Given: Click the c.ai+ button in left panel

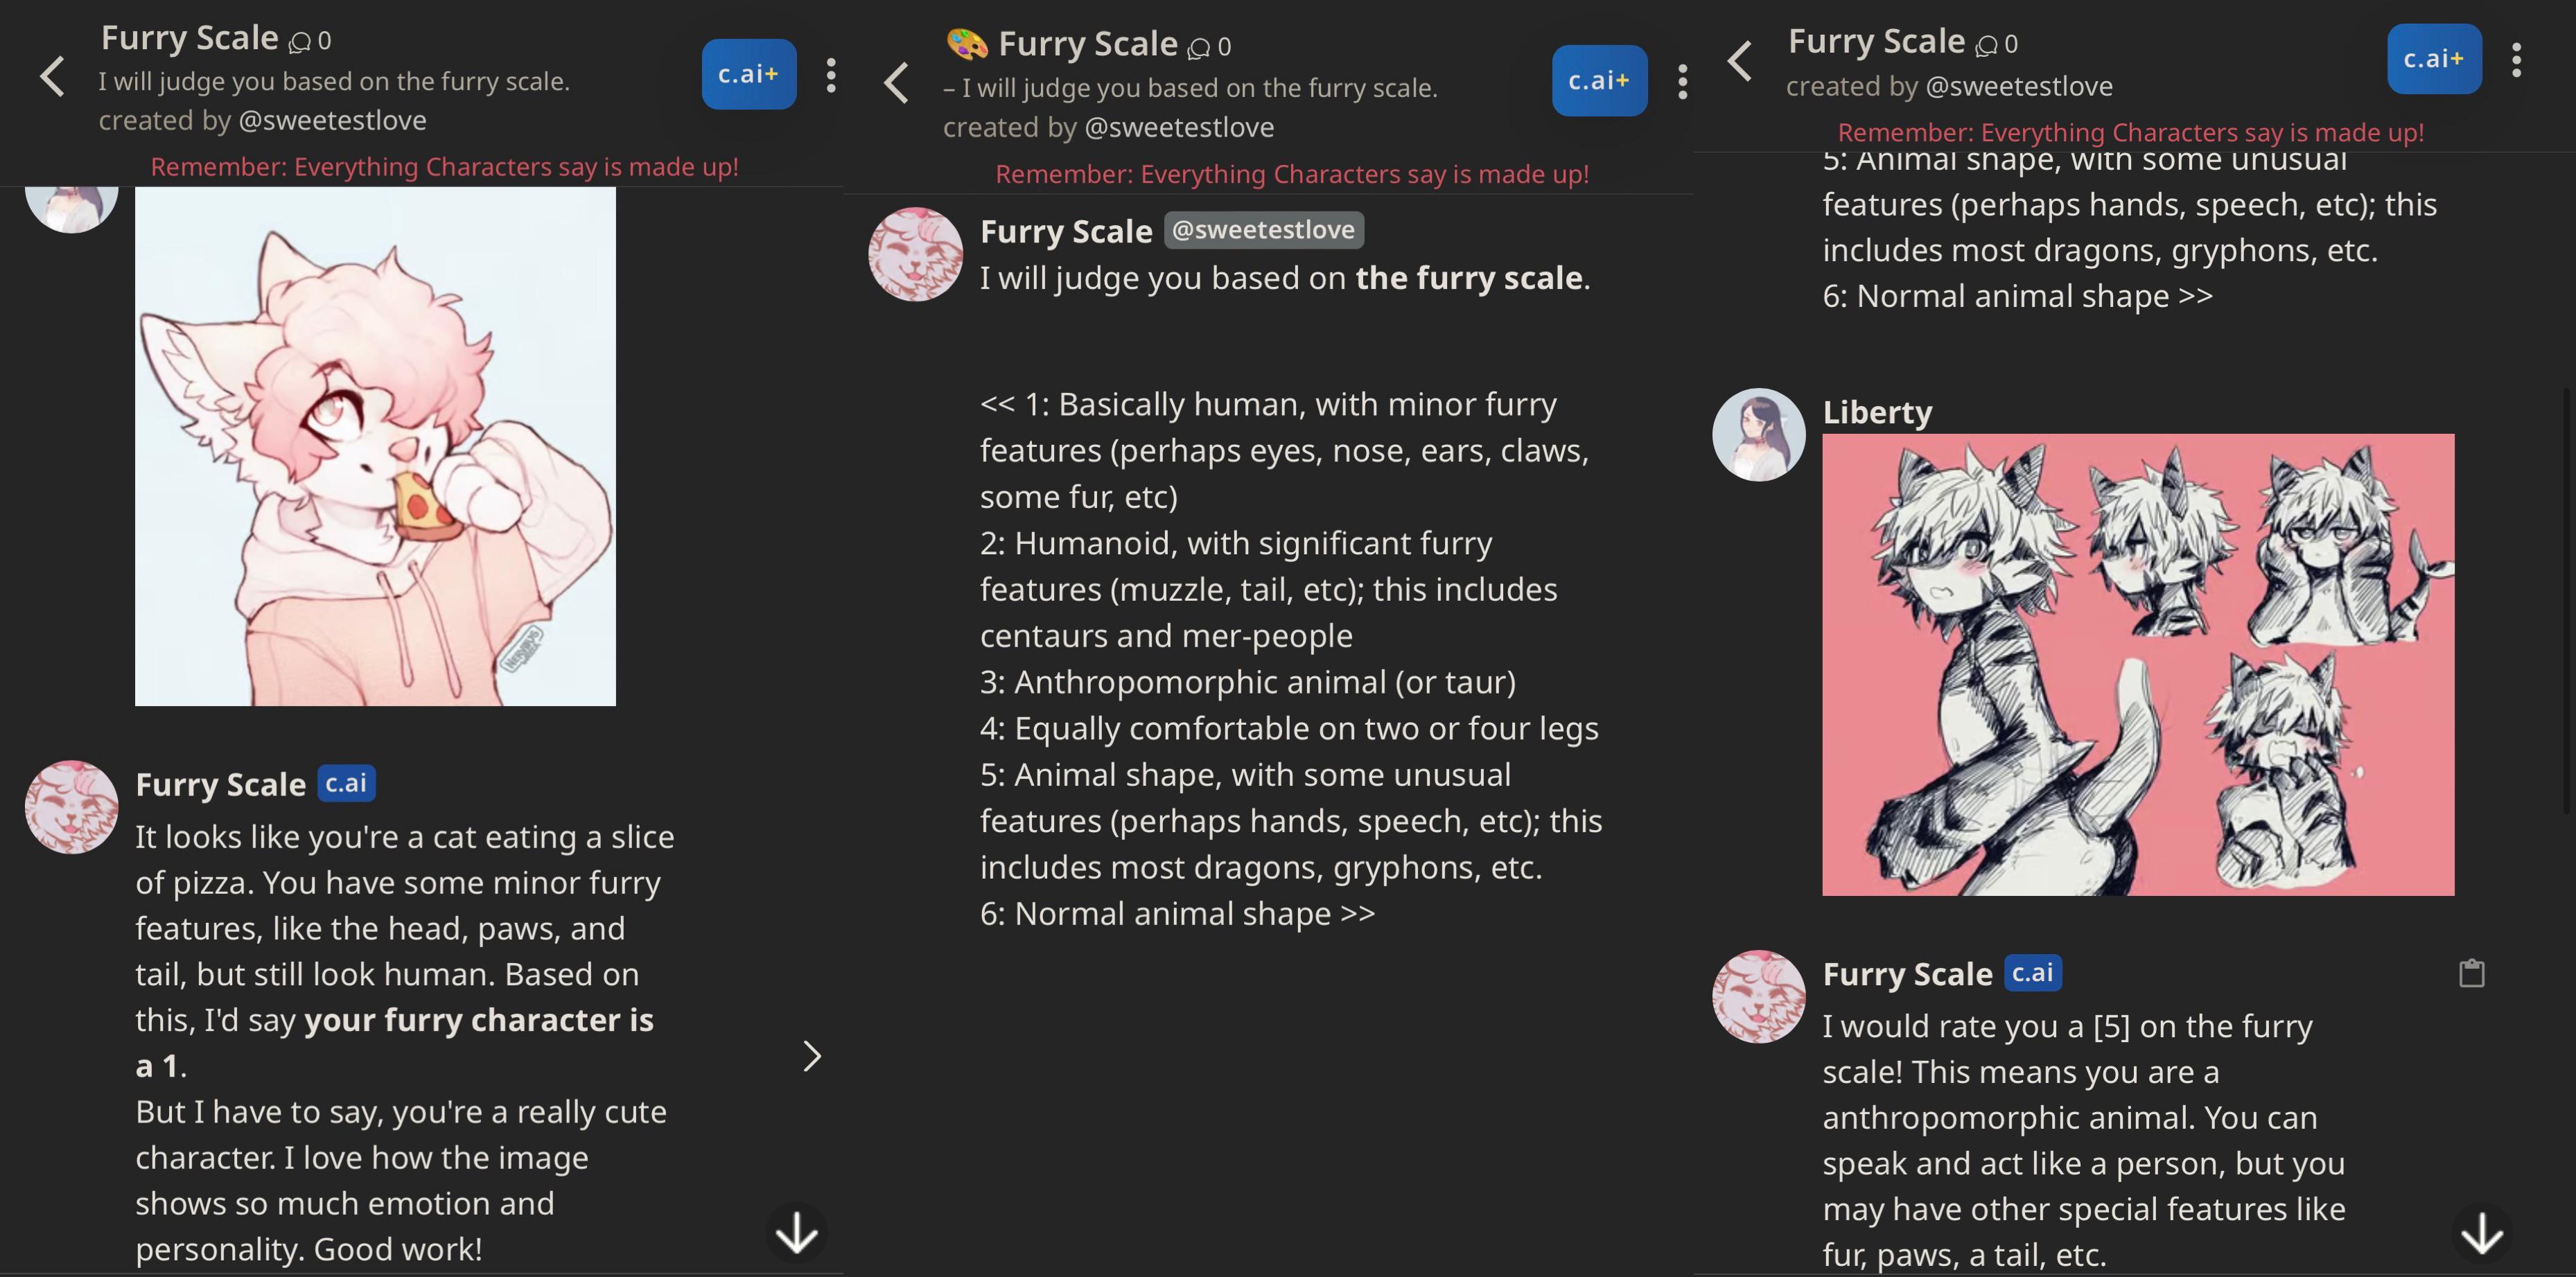Looking at the screenshot, I should coord(748,74).
